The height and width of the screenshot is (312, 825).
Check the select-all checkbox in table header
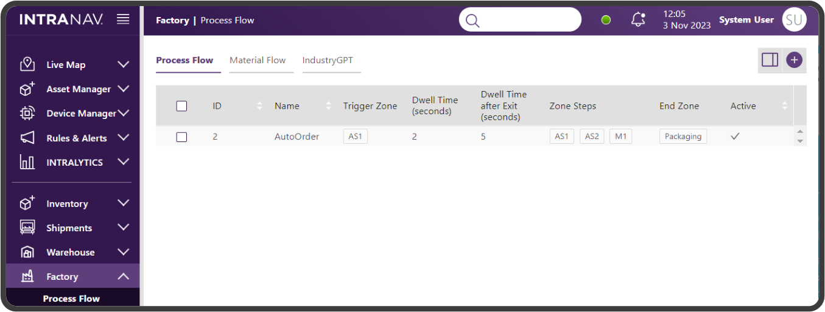181,106
